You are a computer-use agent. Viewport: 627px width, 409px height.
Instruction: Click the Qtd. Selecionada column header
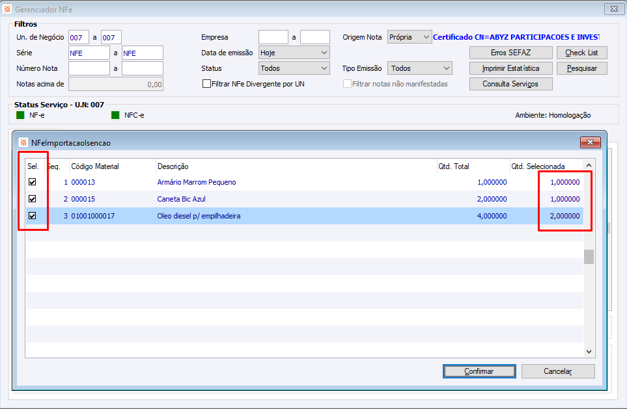tap(538, 166)
